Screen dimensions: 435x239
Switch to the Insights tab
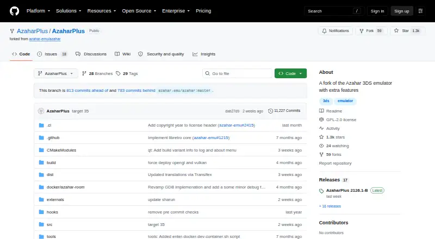[204, 54]
